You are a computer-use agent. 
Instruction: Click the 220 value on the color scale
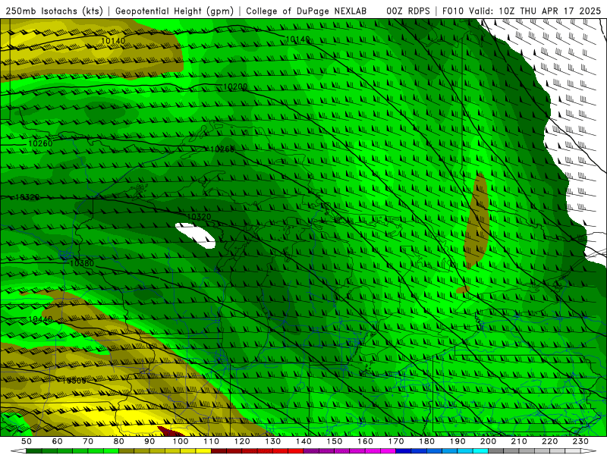549,441
